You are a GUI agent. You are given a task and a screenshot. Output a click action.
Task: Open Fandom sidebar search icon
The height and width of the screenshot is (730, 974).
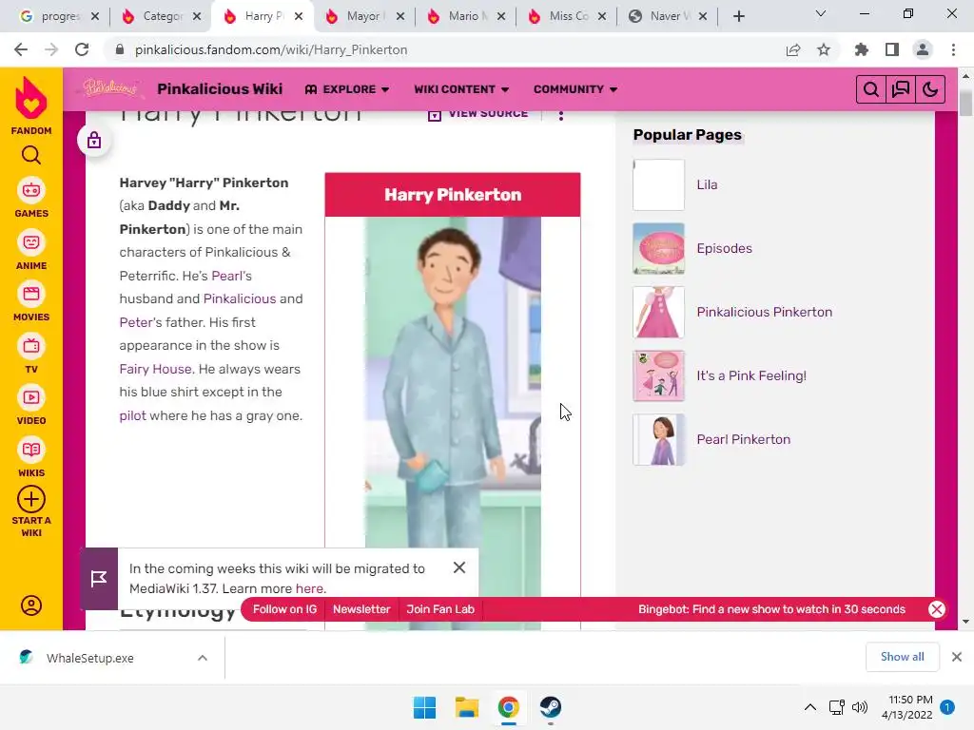tap(31, 155)
